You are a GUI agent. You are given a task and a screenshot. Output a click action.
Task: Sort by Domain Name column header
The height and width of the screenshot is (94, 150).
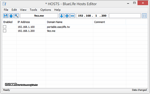69,22
